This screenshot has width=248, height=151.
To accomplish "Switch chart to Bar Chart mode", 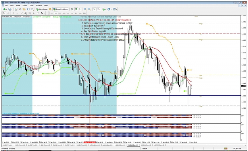I will click(x=72, y=9).
